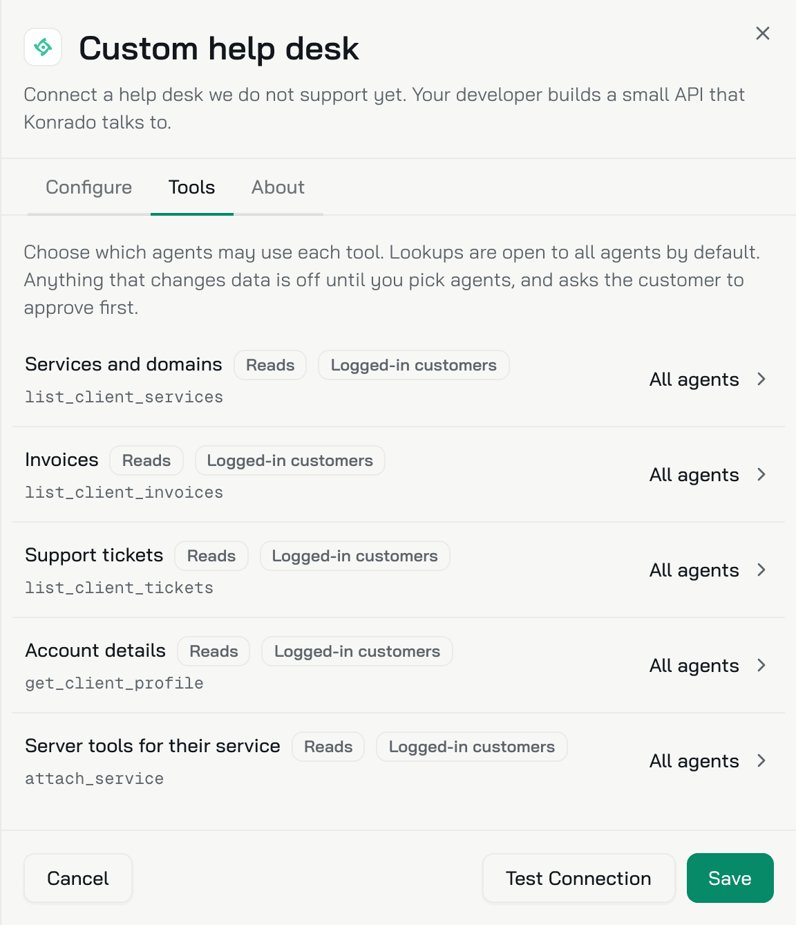Image resolution: width=796 pixels, height=925 pixels.
Task: Expand agent options for Services and domains
Action: click(x=761, y=379)
